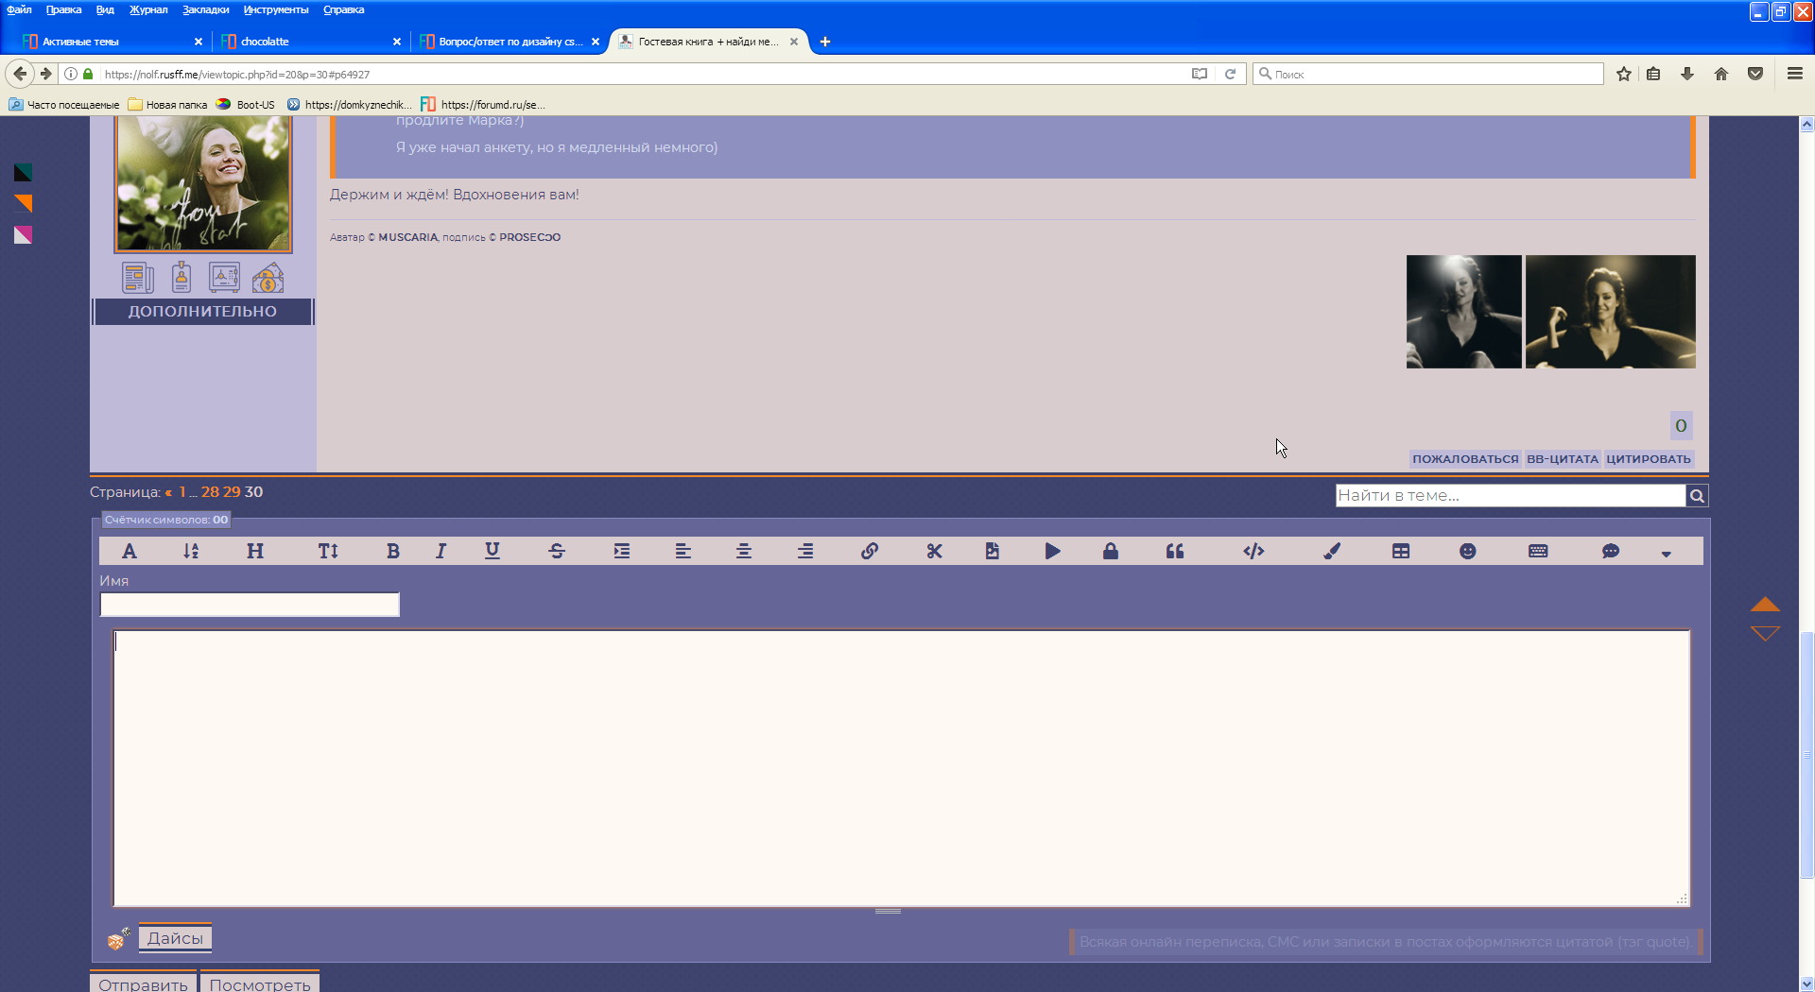1815x992 pixels.
Task: Insert video using the play icon
Action: click(1052, 551)
